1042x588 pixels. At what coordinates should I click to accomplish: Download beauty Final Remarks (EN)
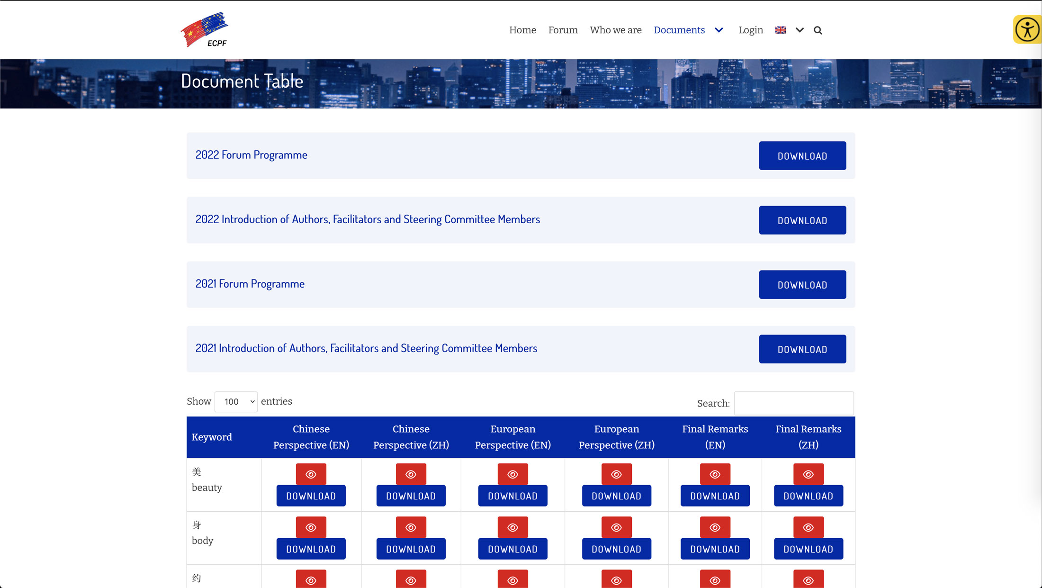pyautogui.click(x=715, y=496)
